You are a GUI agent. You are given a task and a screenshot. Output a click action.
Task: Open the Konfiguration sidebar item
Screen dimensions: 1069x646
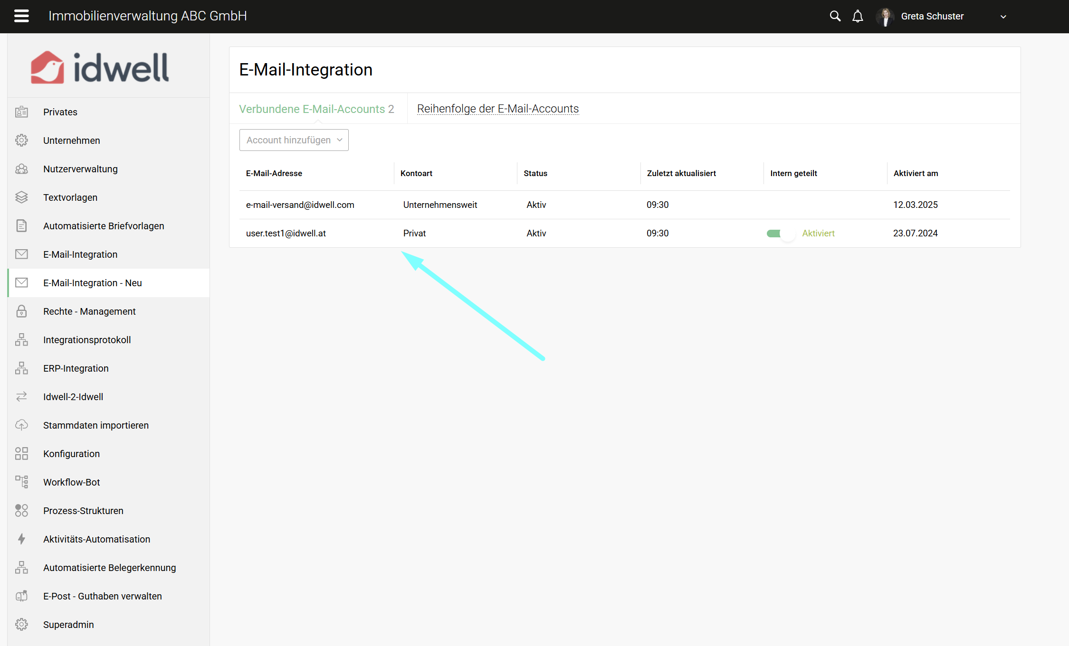71,454
